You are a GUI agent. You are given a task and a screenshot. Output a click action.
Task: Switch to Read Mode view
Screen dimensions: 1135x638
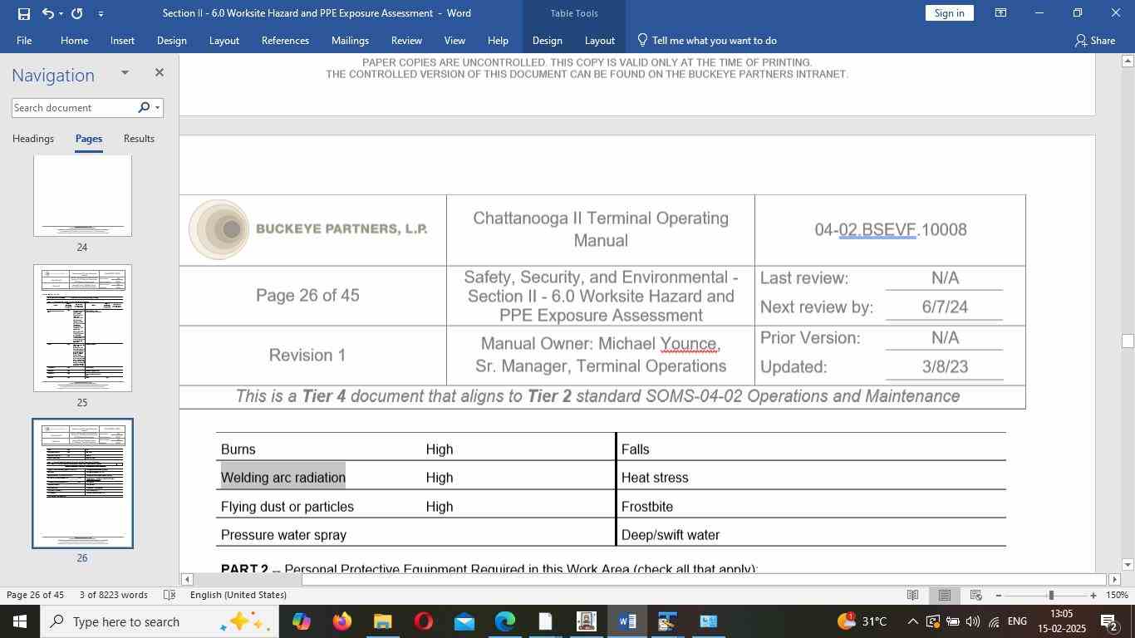912,595
